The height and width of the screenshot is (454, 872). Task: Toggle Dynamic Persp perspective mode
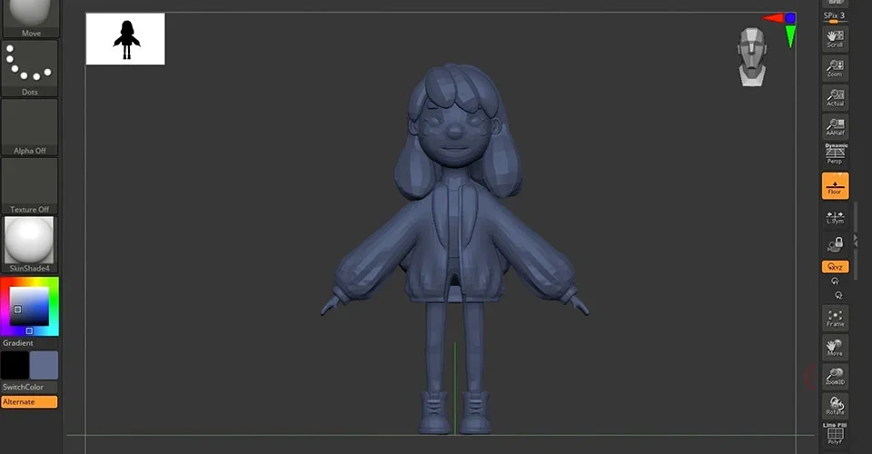pos(836,154)
